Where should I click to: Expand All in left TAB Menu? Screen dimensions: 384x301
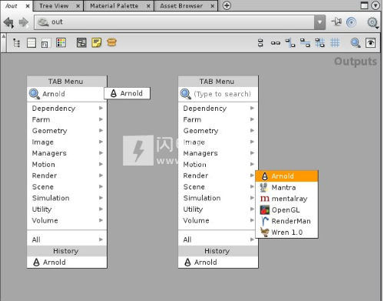click(x=67, y=239)
